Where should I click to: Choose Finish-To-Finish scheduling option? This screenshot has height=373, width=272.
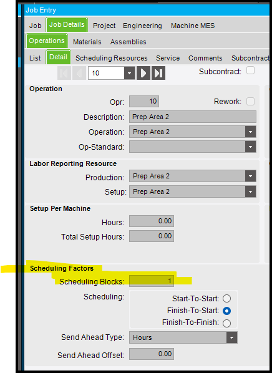(226, 323)
